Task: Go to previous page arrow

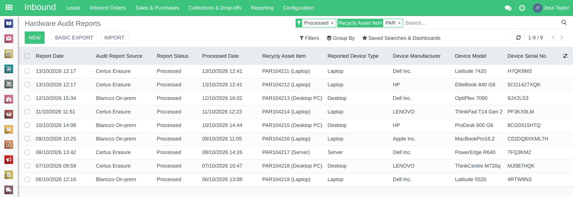Action: (x=553, y=38)
